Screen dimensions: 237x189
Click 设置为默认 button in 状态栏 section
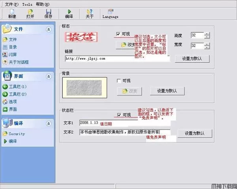(195, 133)
